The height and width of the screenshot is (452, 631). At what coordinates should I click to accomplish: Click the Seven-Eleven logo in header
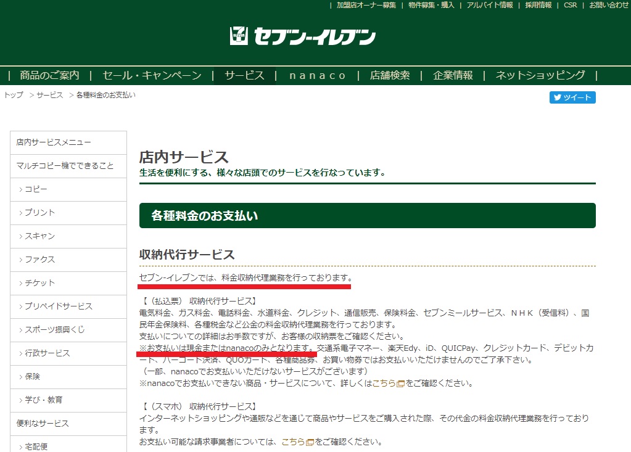click(x=302, y=36)
